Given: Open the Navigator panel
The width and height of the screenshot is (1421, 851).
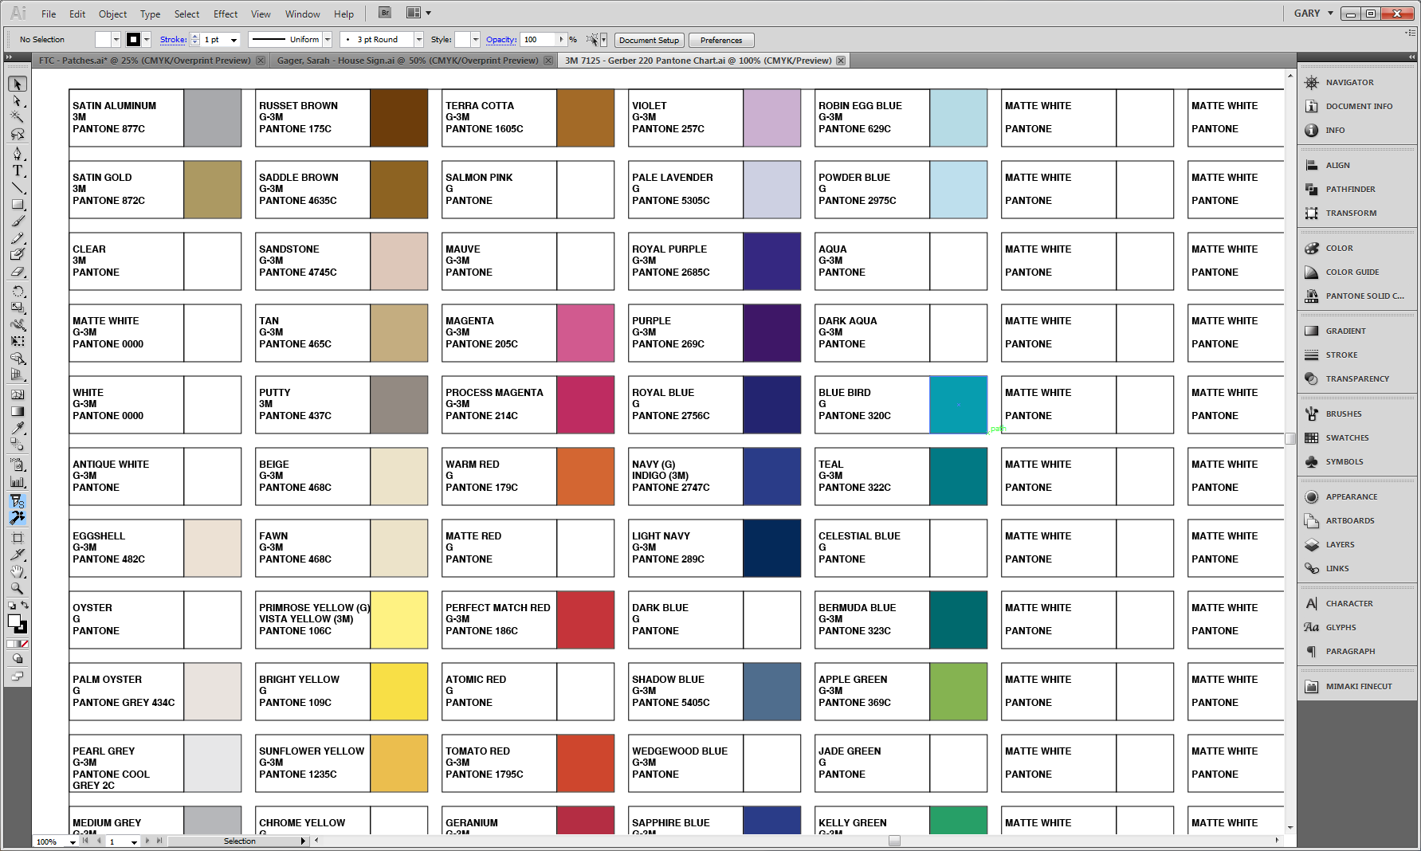Looking at the screenshot, I should coord(1349,82).
